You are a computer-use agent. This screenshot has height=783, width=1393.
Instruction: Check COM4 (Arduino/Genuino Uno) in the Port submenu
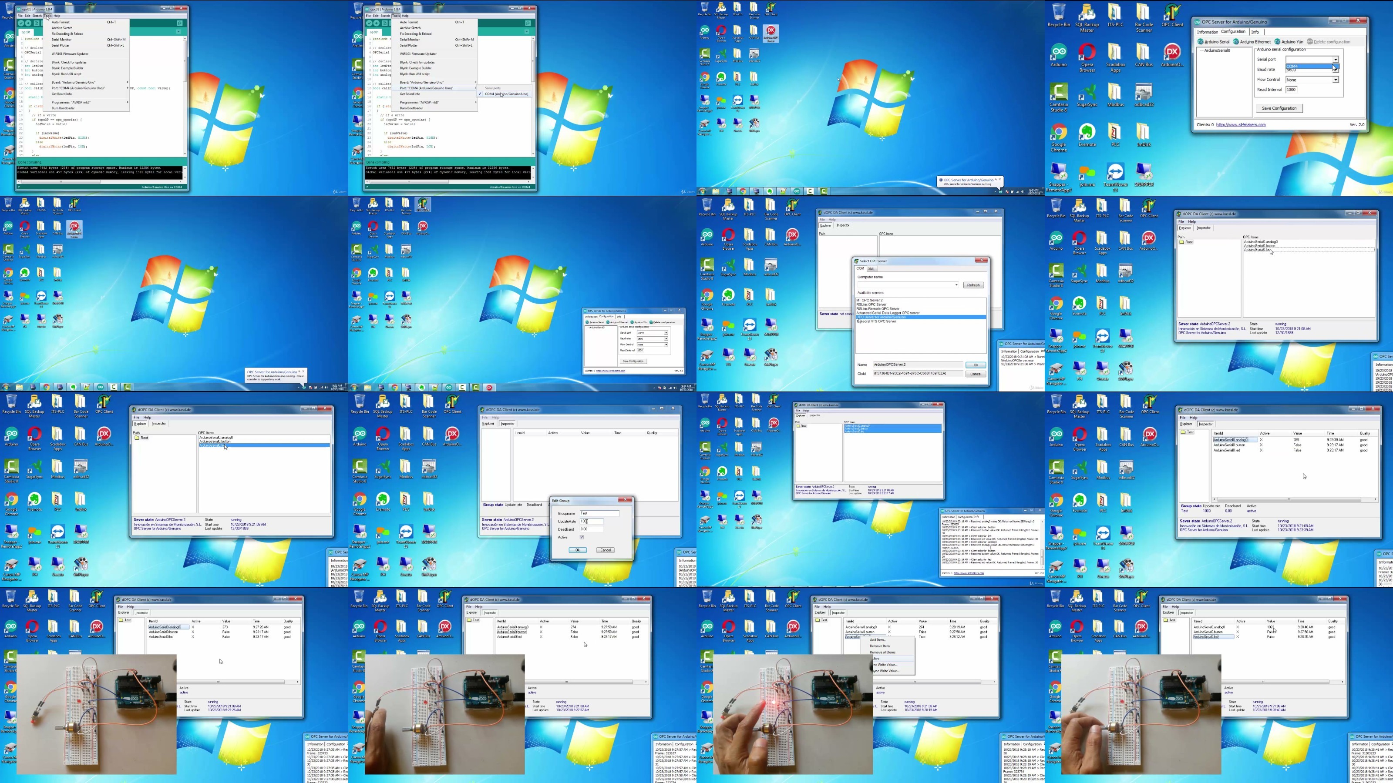click(x=506, y=94)
